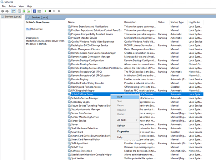The width and height of the screenshot is (216, 160).
Task: Click gear icon of RPC Endpoint Mapper
Action: point(69,91)
